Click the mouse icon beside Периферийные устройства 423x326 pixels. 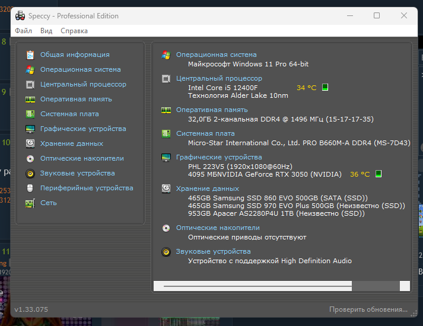(30, 188)
